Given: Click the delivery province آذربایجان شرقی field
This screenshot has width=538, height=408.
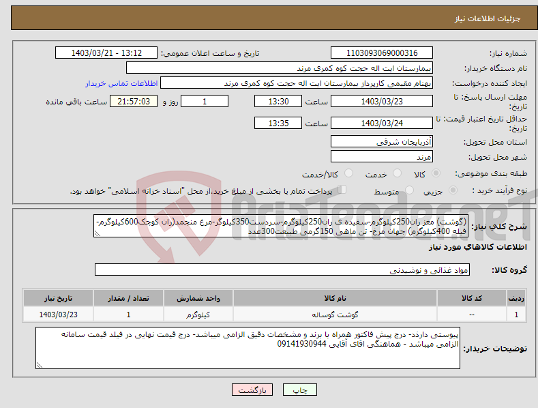Looking at the screenshot, I should pos(382,141).
